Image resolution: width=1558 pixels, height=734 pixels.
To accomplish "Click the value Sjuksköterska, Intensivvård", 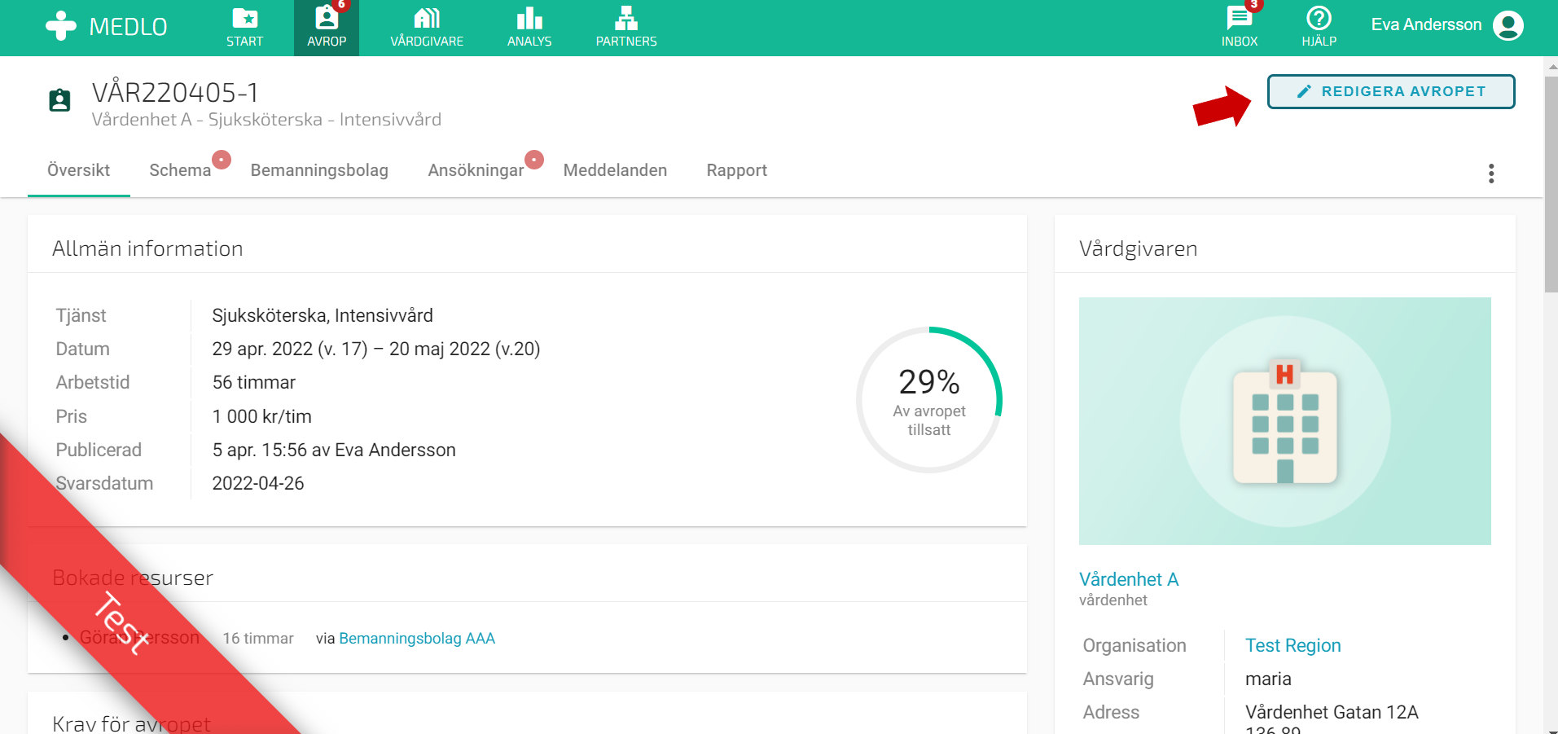I will [x=323, y=315].
